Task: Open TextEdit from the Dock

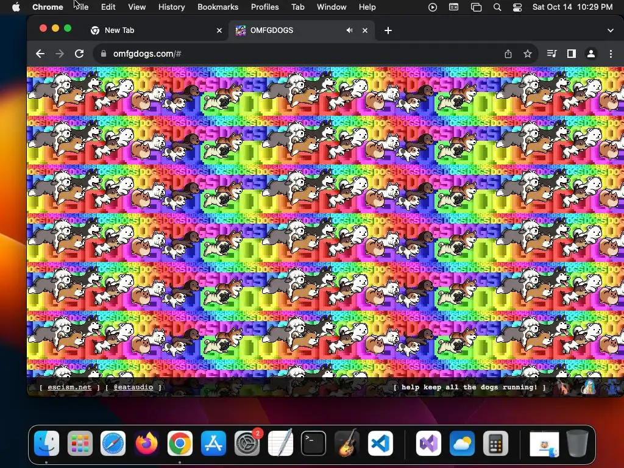Action: click(x=280, y=444)
